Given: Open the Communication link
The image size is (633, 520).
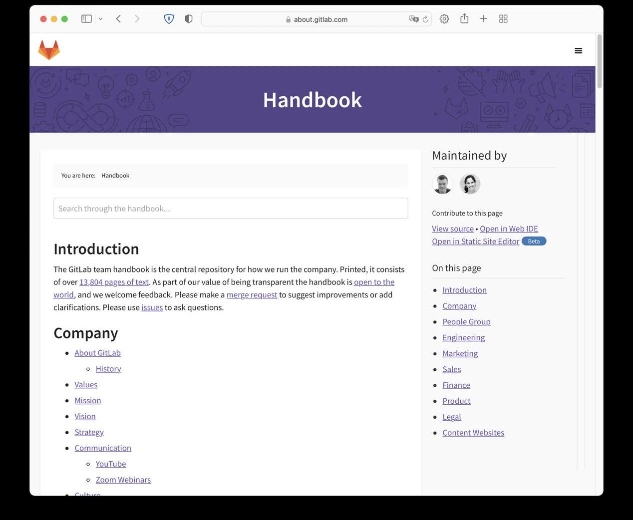Looking at the screenshot, I should (103, 448).
